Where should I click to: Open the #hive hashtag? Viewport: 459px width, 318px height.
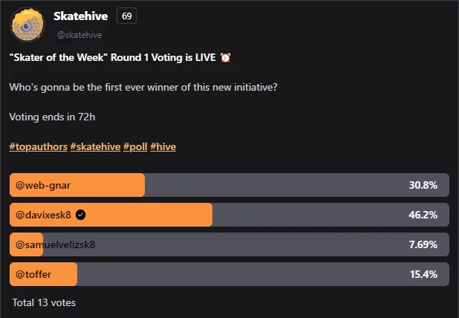[163, 146]
